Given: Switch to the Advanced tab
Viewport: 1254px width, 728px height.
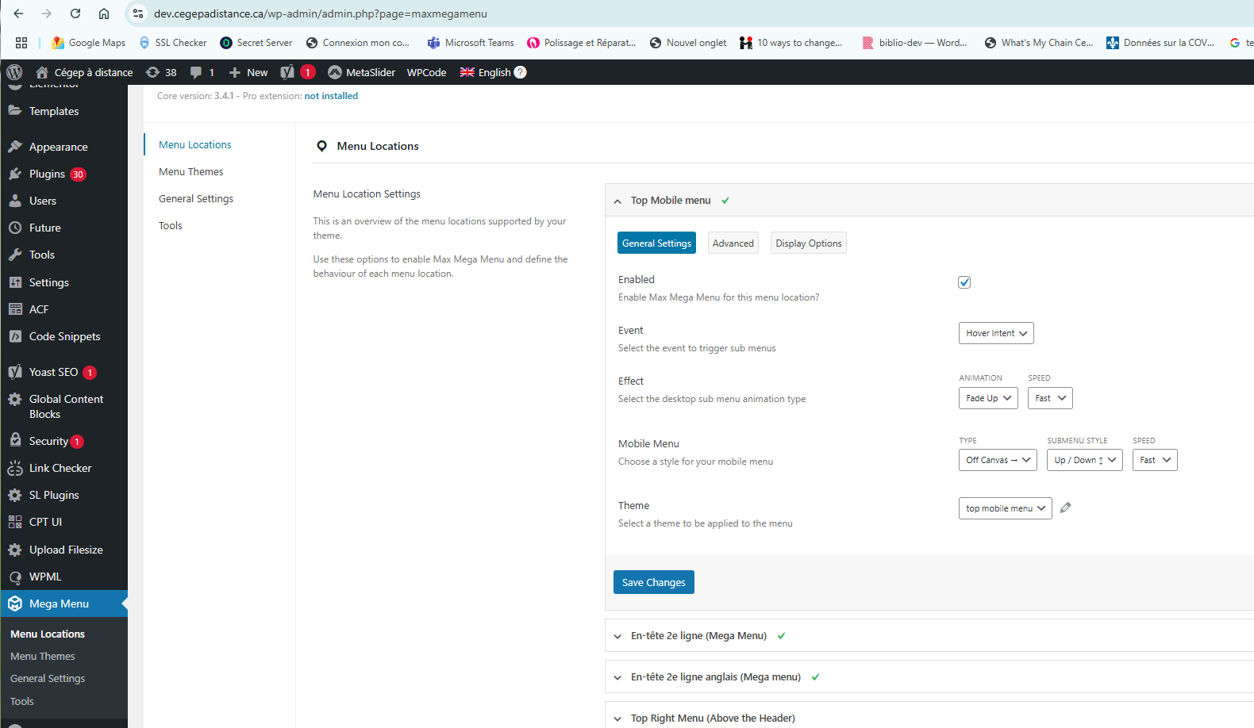Looking at the screenshot, I should point(733,243).
